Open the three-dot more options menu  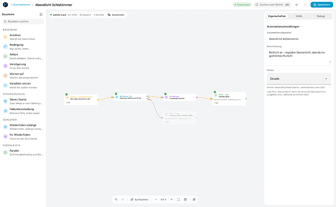pos(305,5)
